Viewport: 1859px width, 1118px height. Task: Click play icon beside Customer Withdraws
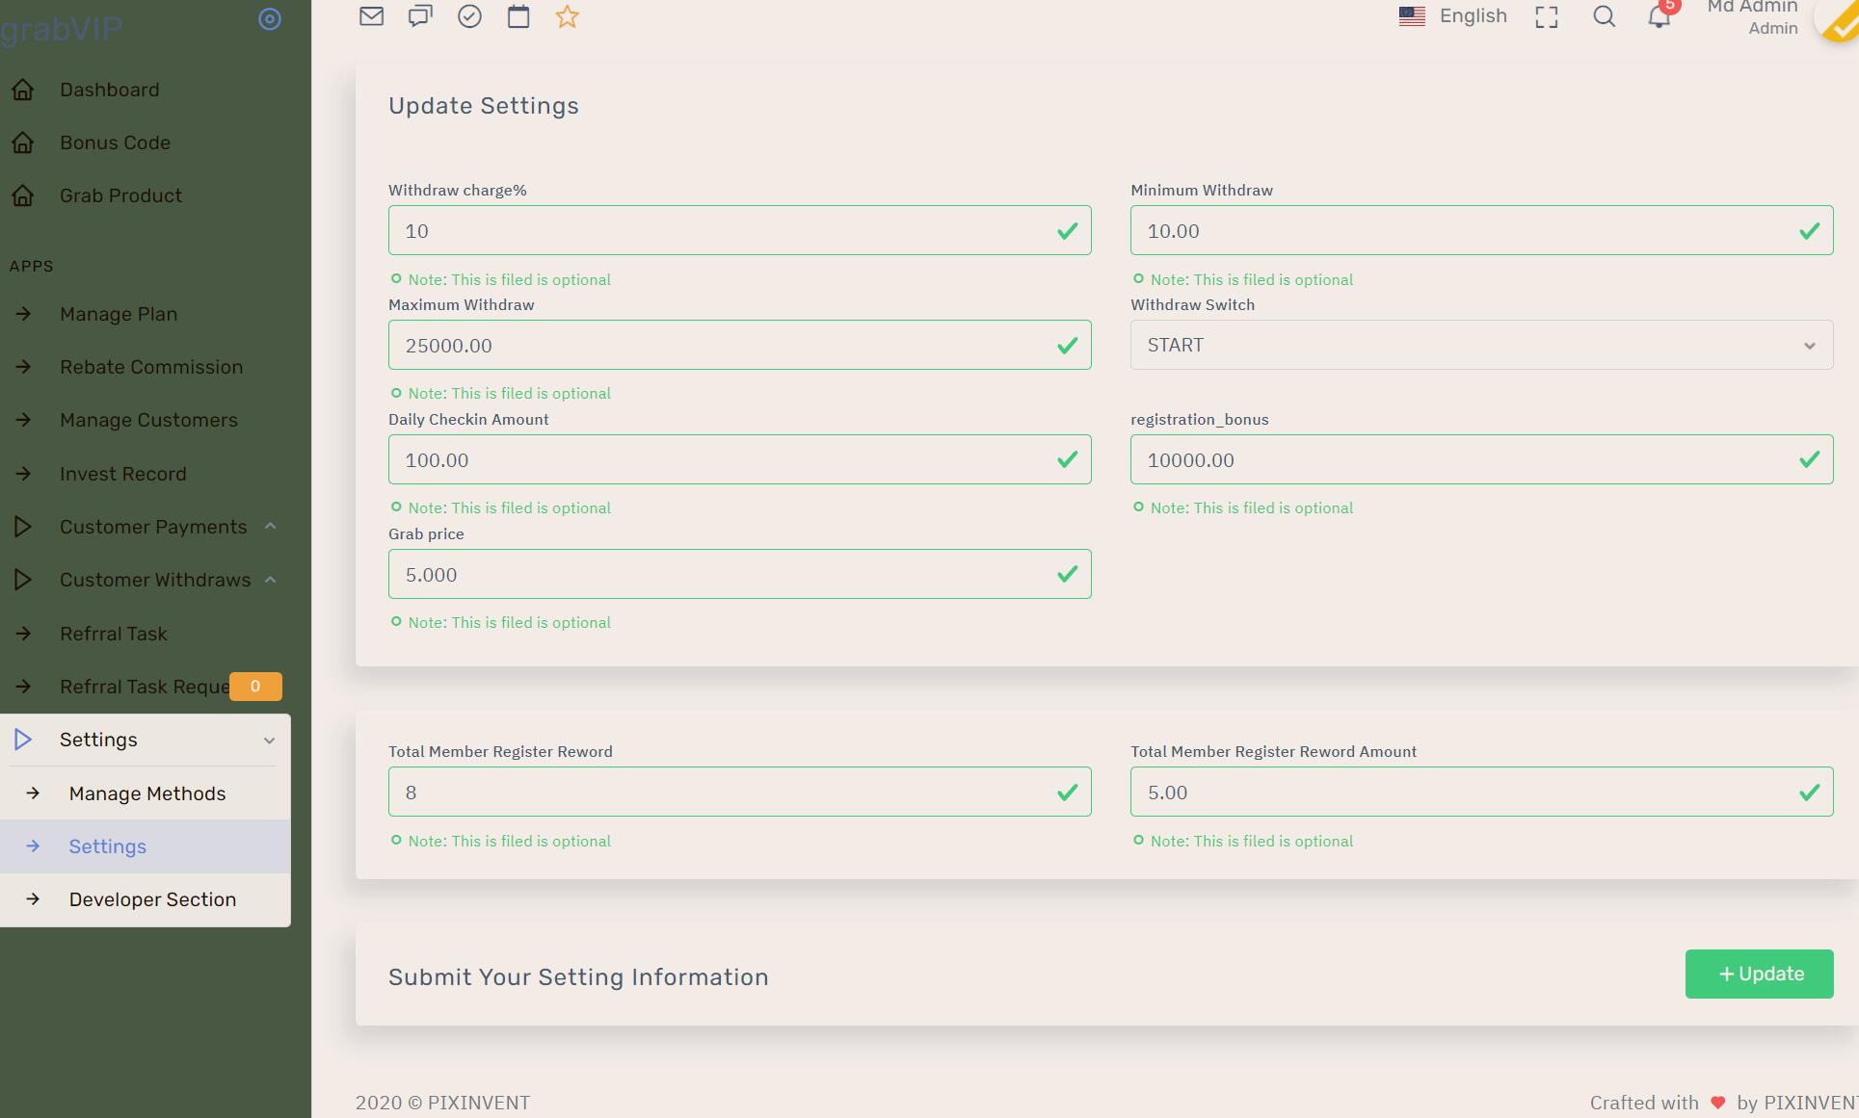pyautogui.click(x=23, y=580)
